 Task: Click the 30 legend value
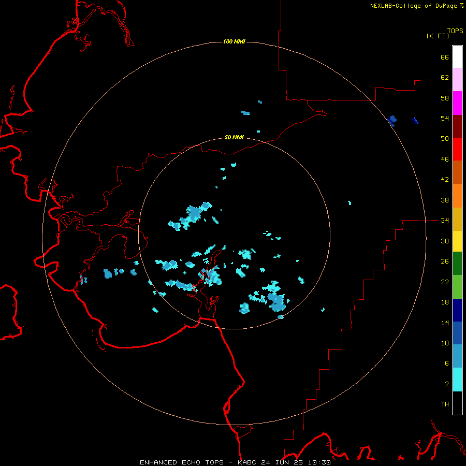pos(445,241)
